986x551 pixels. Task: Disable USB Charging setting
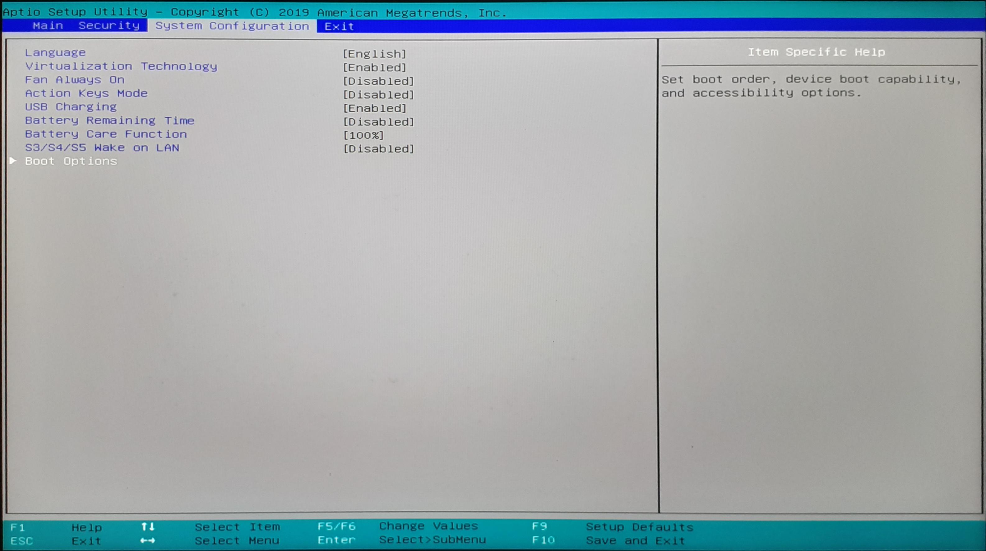click(x=375, y=108)
